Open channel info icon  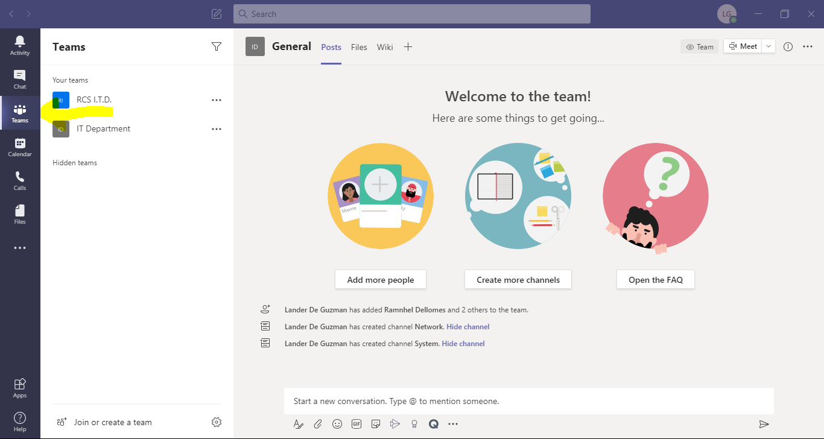[x=788, y=47]
